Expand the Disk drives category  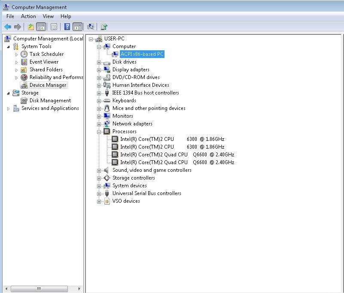[x=99, y=62]
